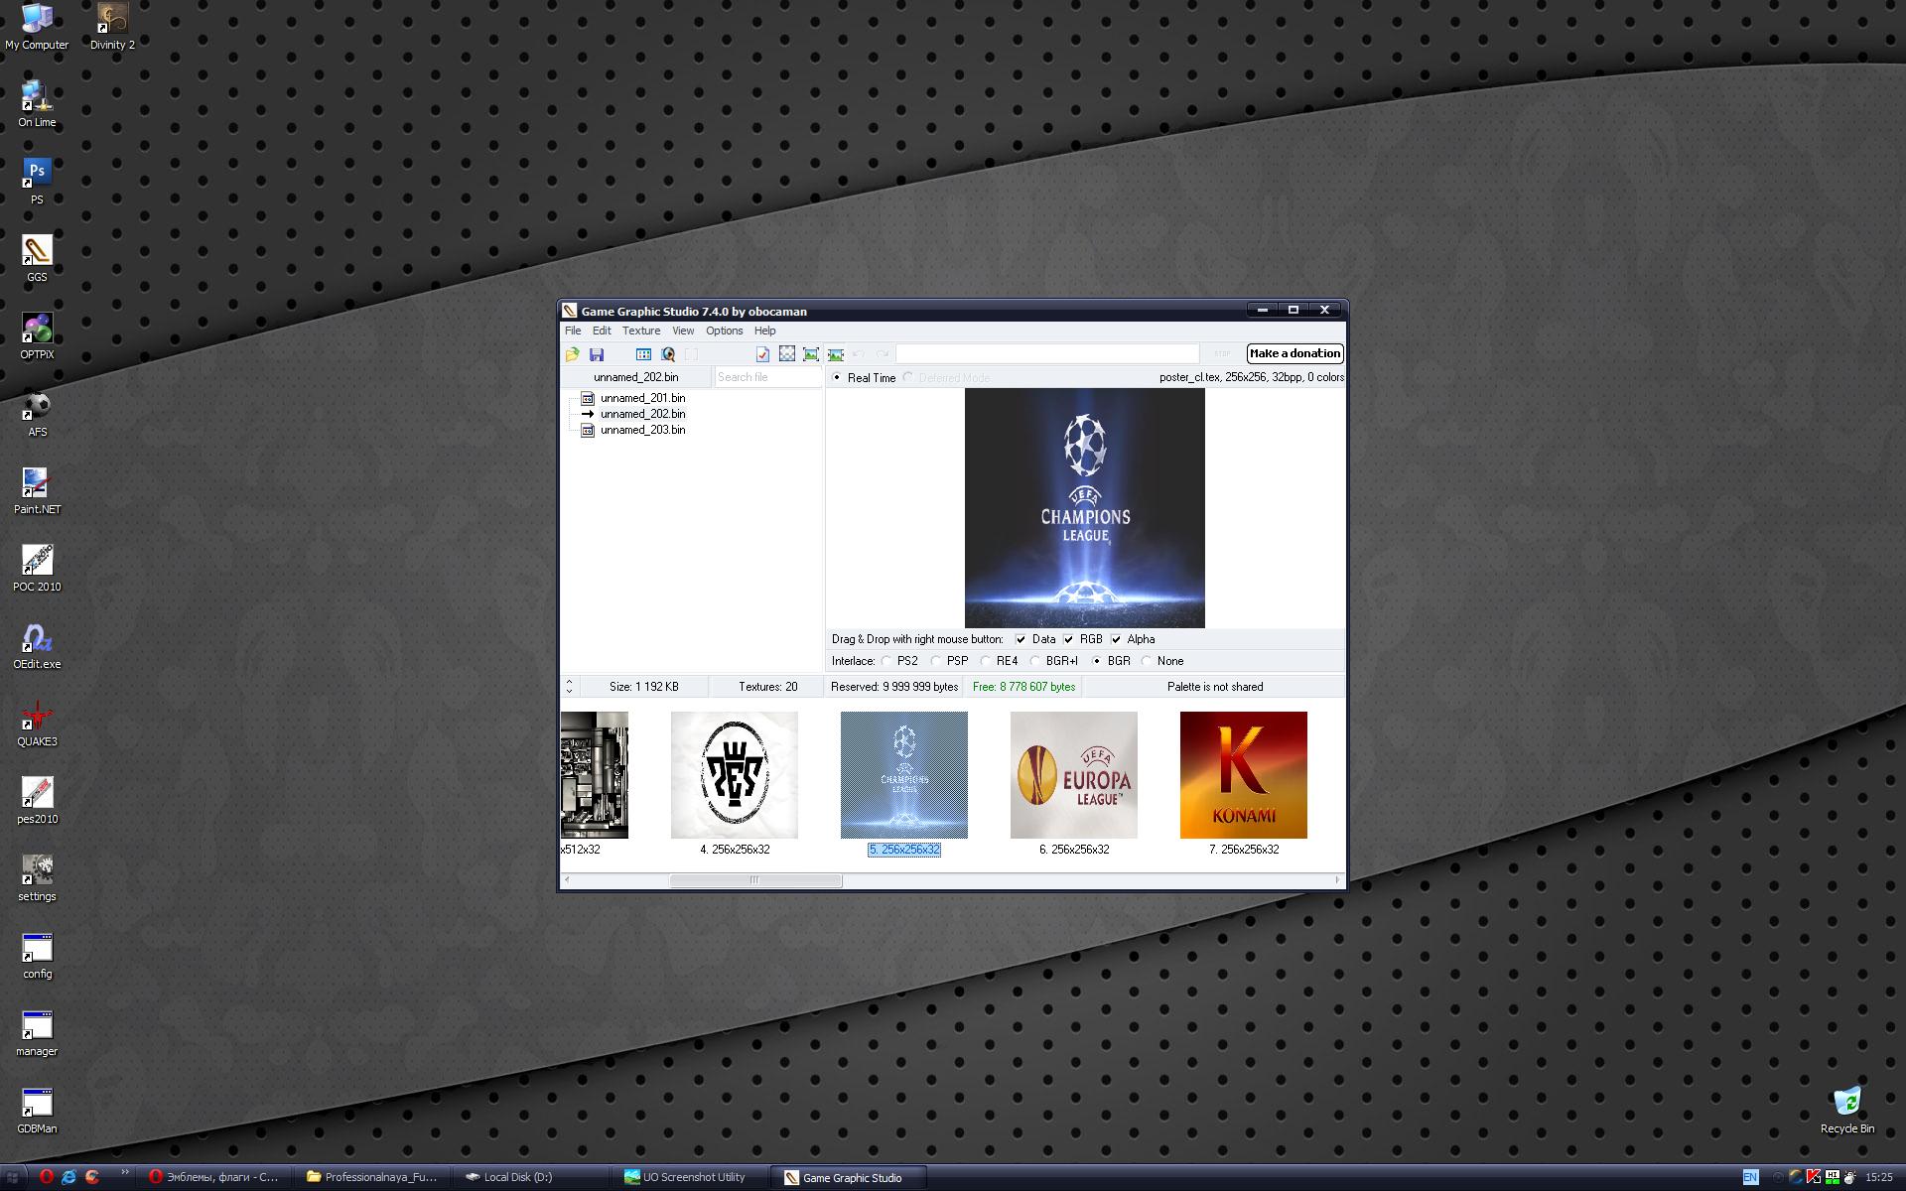This screenshot has height=1191, width=1906.
Task: Open the View menu
Action: tap(683, 331)
